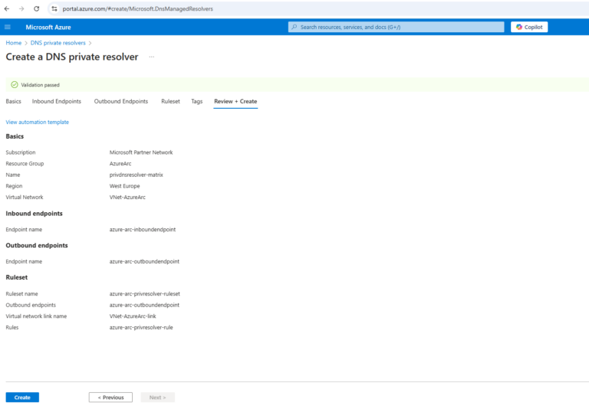589x406 pixels.
Task: Select the text 'Microsoft Partner Network'
Action: [x=141, y=152]
